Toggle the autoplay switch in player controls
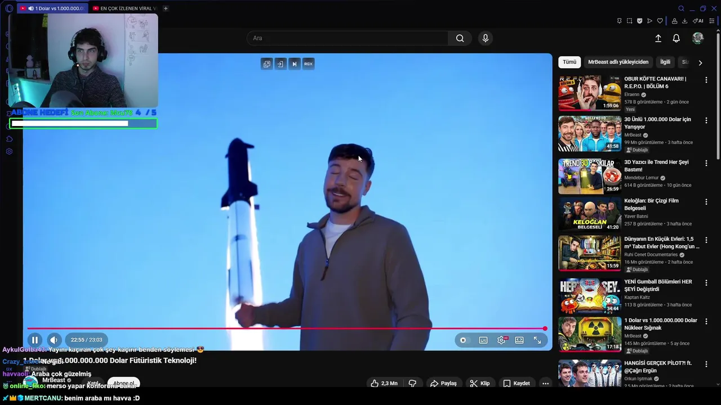Image resolution: width=721 pixels, height=405 pixels. [463, 340]
